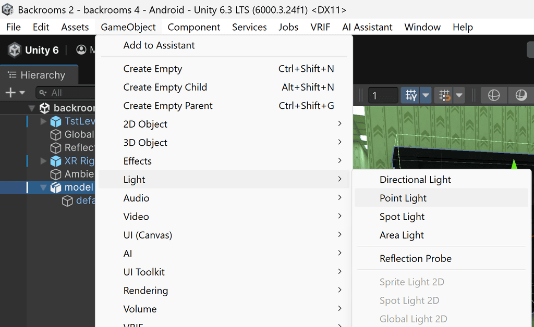534x327 pixels.
Task: Open the snap increment dropdown arrow
Action: click(459, 95)
